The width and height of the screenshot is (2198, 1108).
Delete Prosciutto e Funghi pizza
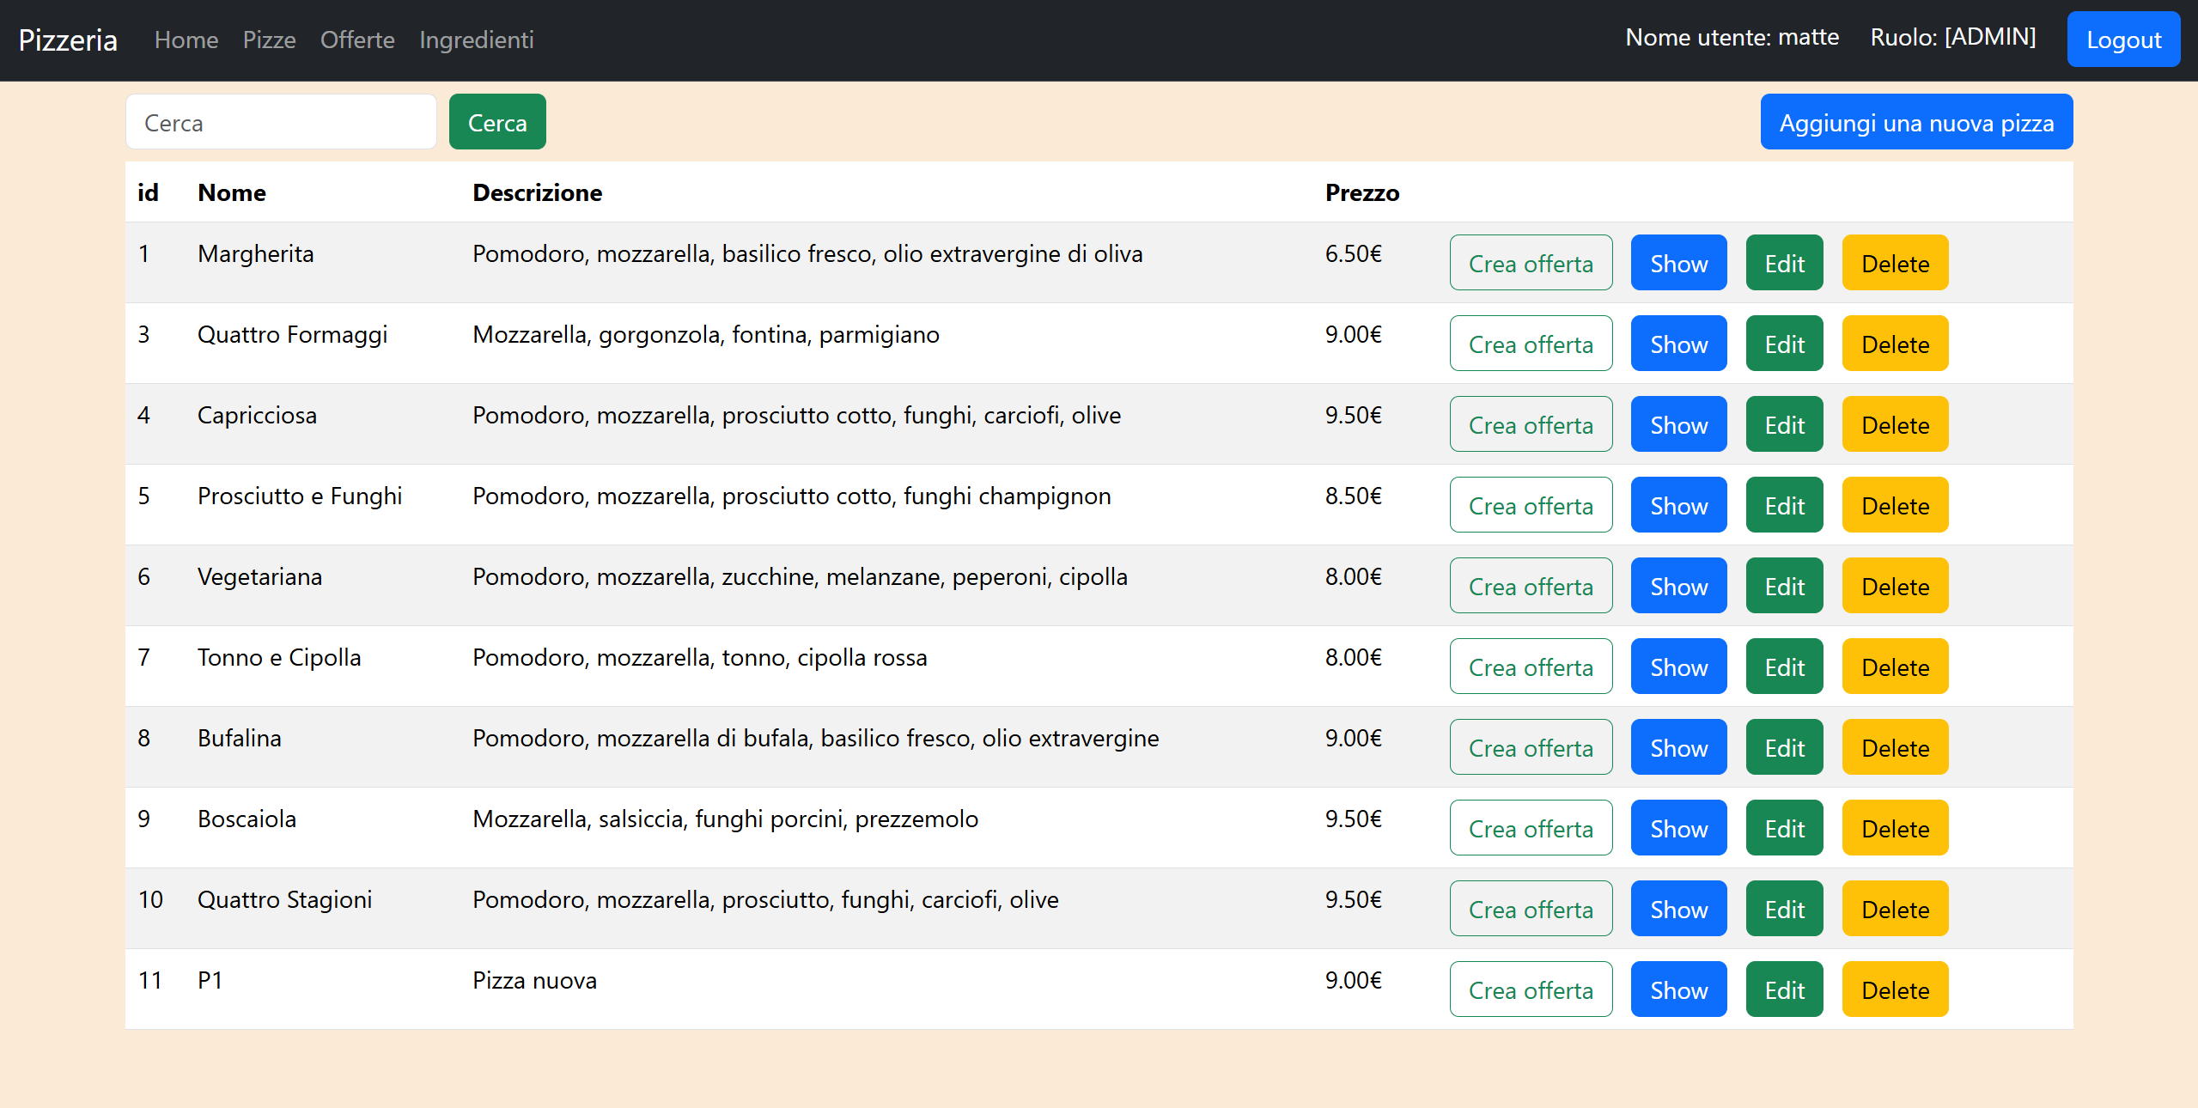(1894, 506)
